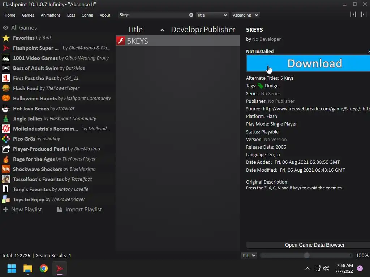The height and width of the screenshot is (277, 370).
Task: Click 'Release Date: 2006' text
Action: 266,147
